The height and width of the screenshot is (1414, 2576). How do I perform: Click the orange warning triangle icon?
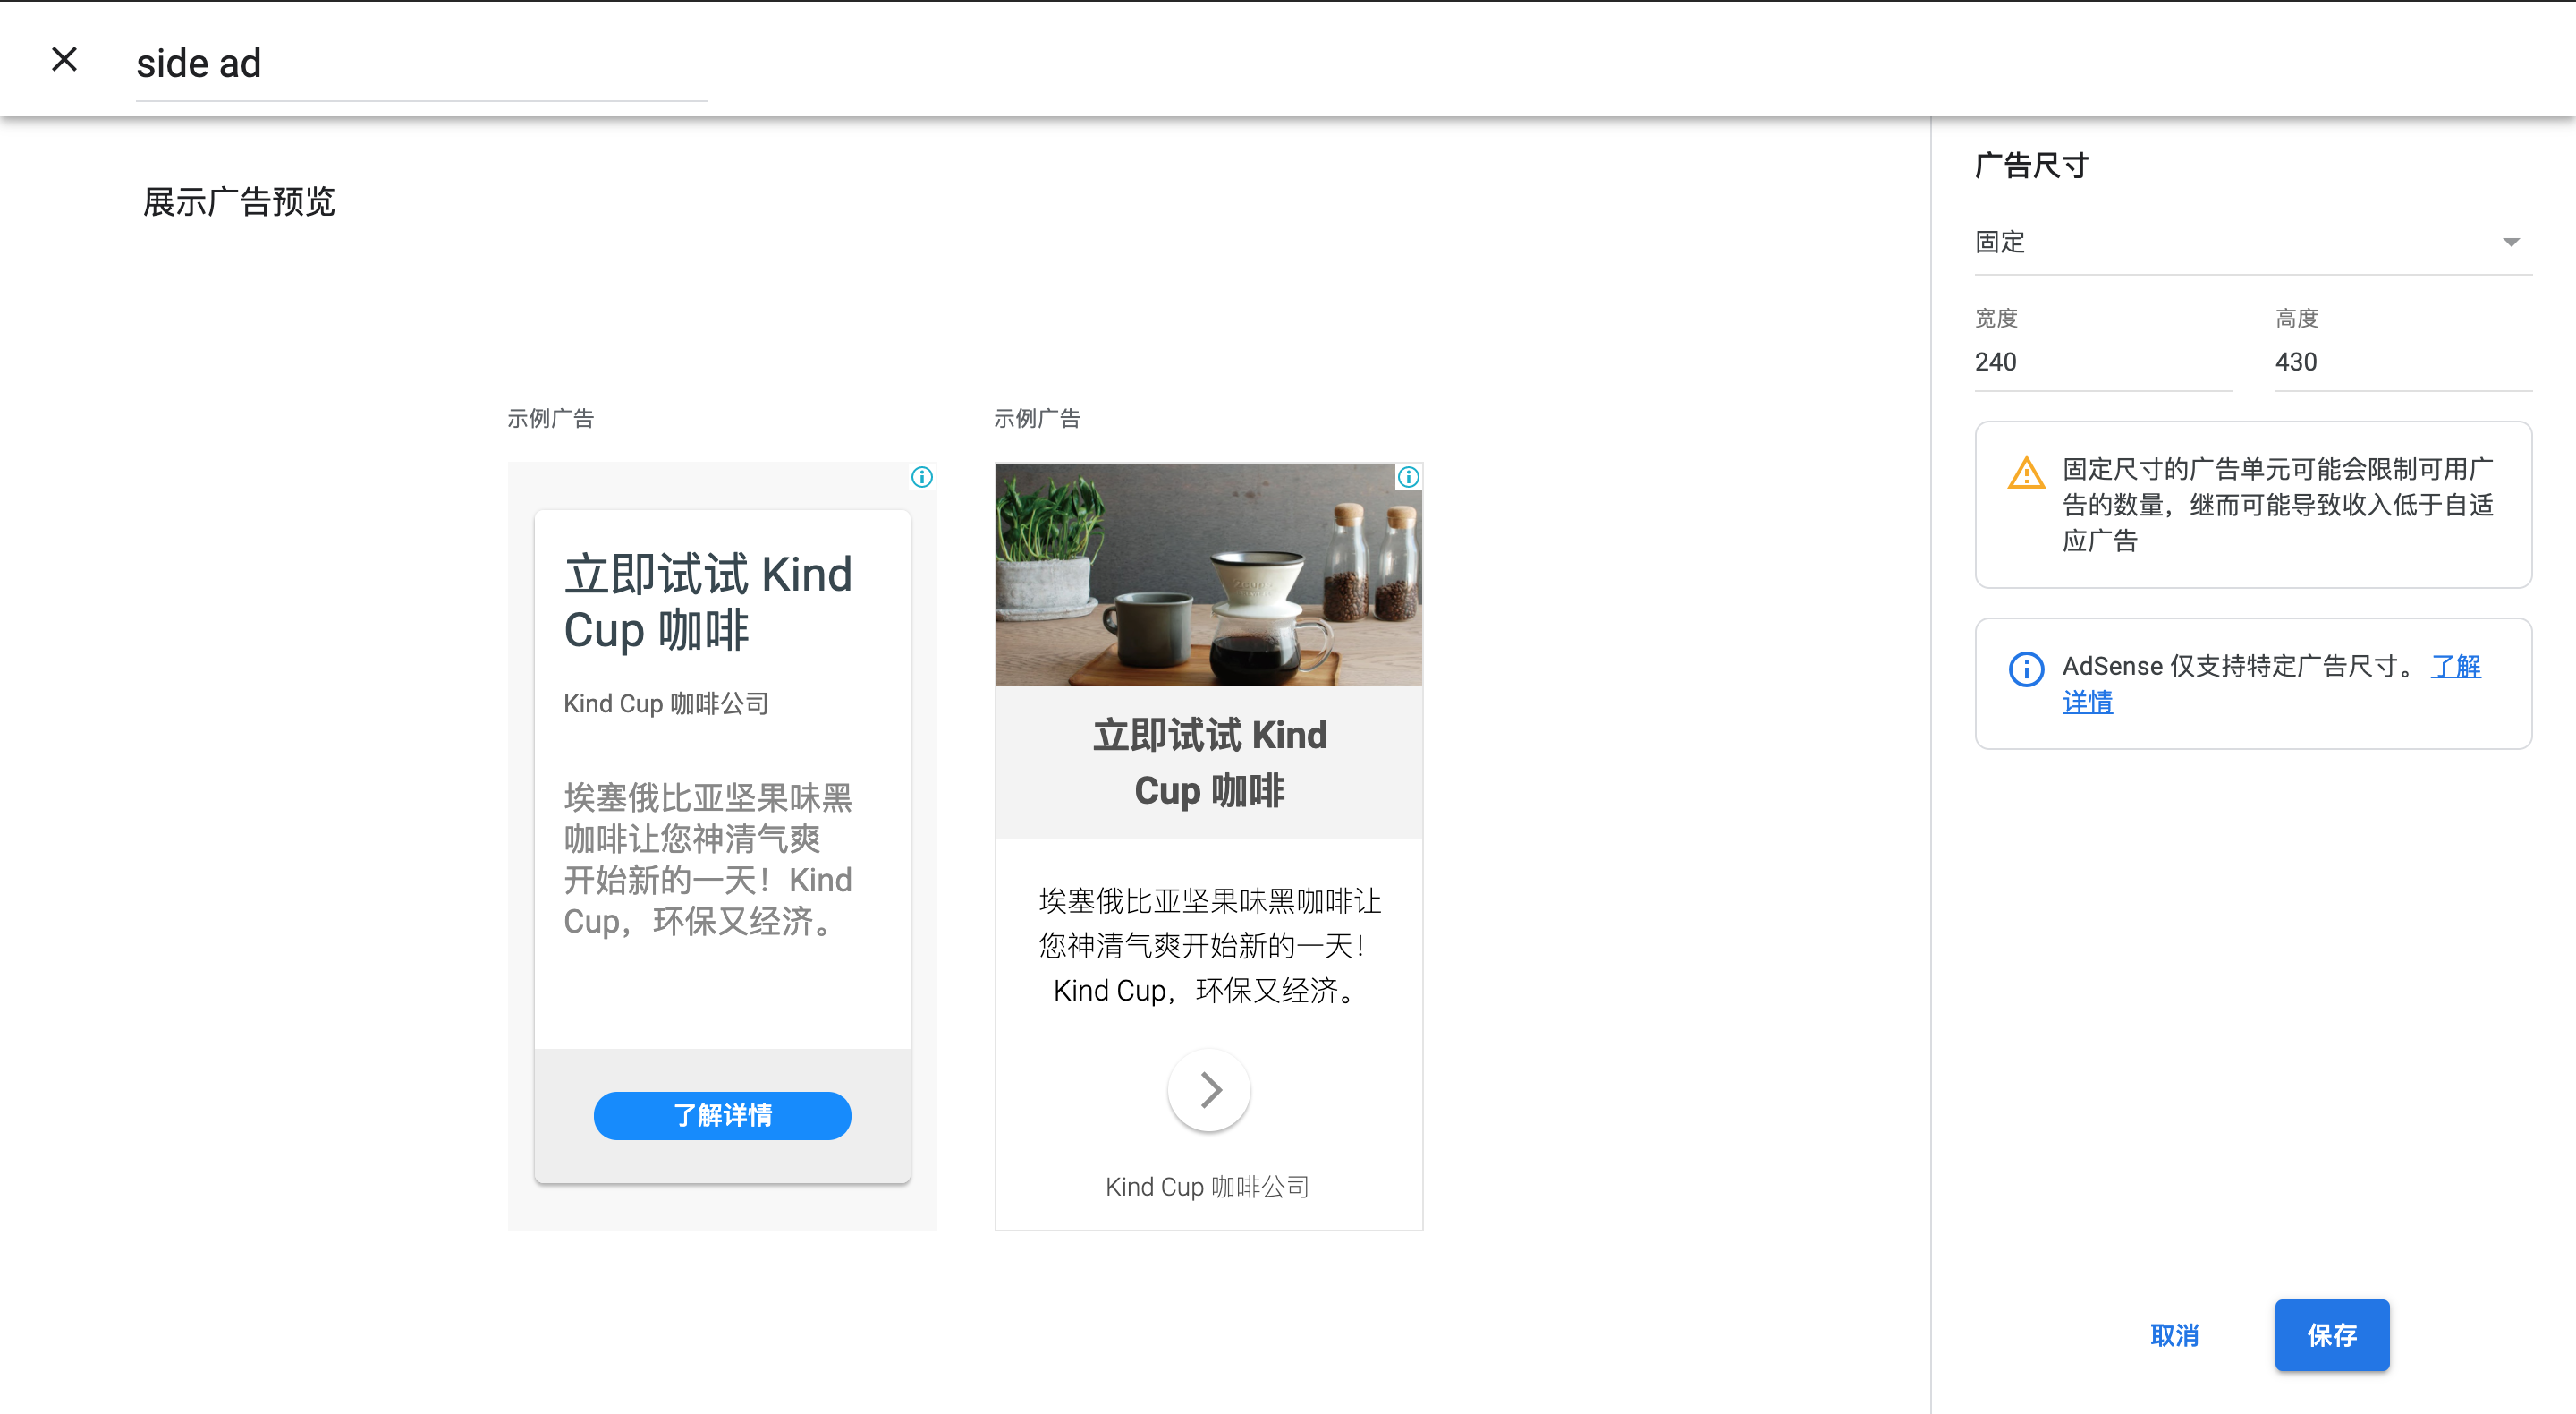(2026, 473)
